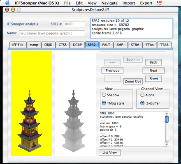
Task: Click the Front button
Action: (x=153, y=79)
